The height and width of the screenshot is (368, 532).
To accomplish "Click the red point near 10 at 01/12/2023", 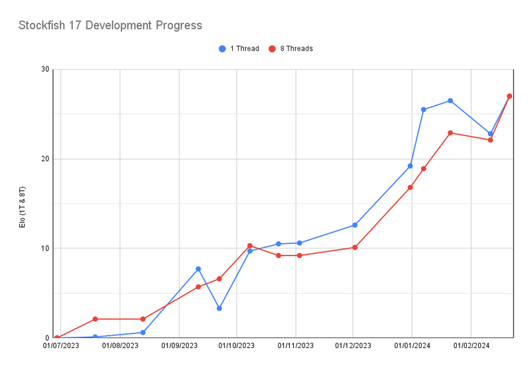I will [355, 248].
